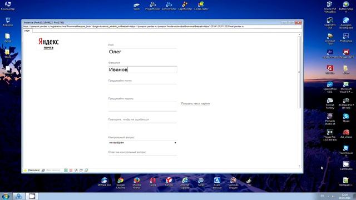Open the Yandex browser desktop icon
356x200 pixels.
pyautogui.click(x=169, y=182)
